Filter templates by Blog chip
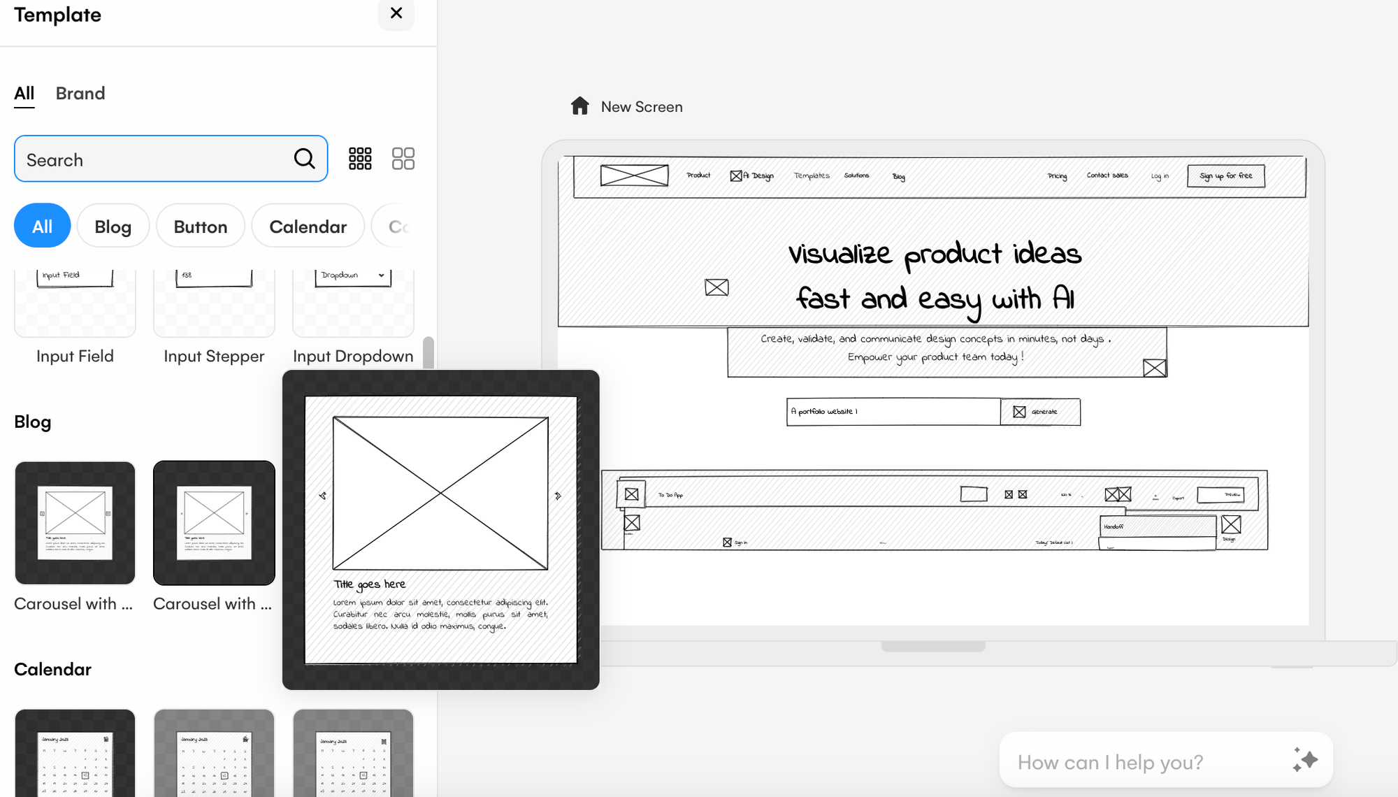The height and width of the screenshot is (797, 1398). tap(113, 226)
